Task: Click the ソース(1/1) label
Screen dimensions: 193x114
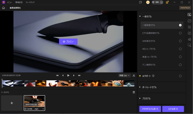Action: (5, 92)
